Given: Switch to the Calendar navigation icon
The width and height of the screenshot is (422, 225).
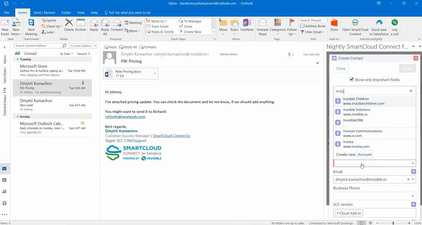Looking at the screenshot, I should tap(4, 180).
